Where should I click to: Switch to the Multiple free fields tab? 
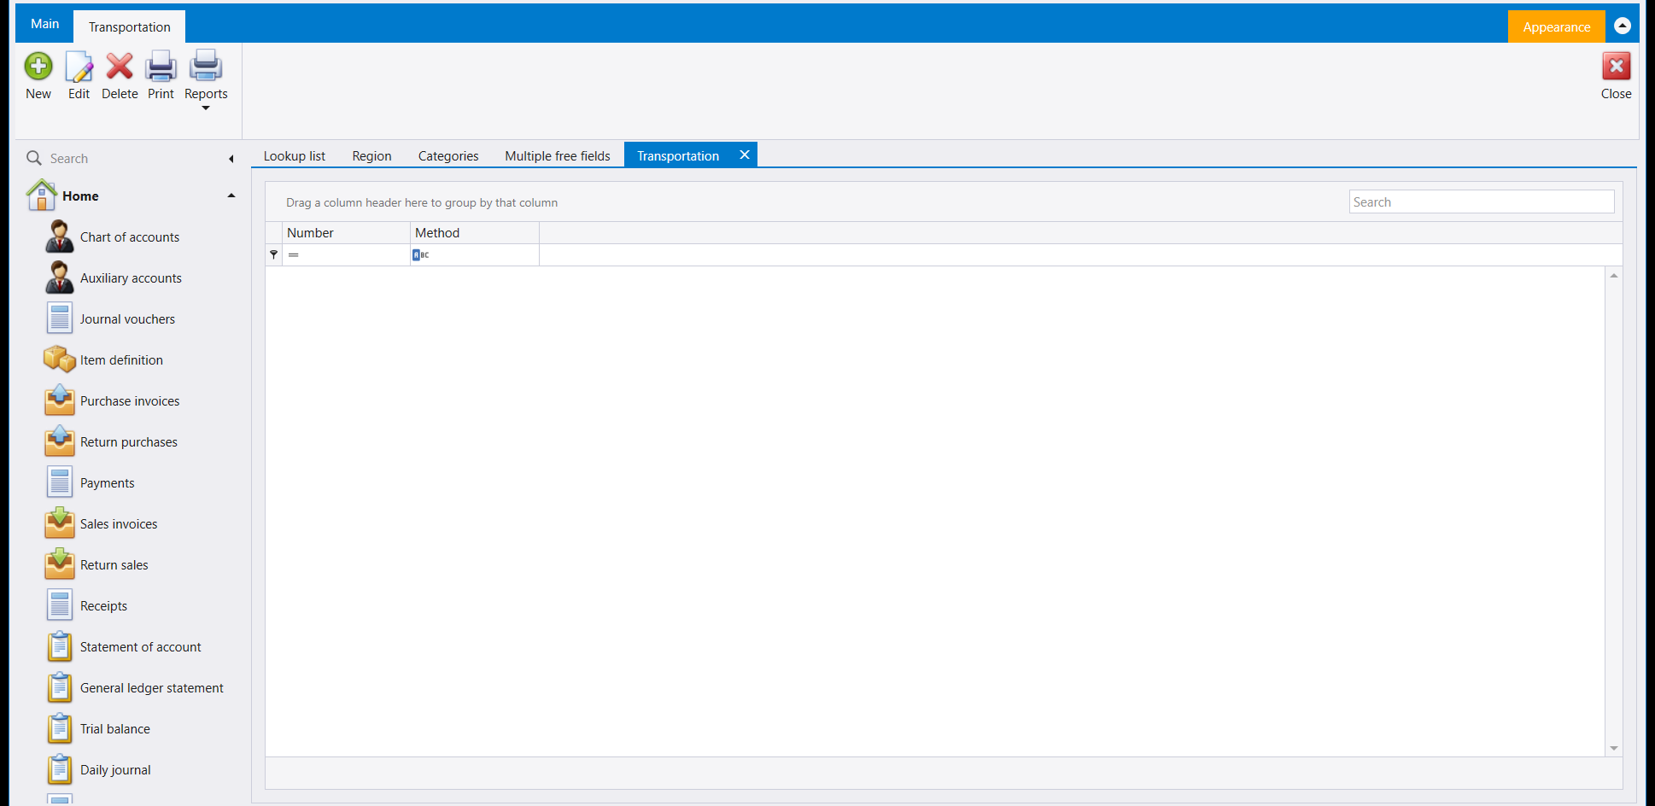558,156
